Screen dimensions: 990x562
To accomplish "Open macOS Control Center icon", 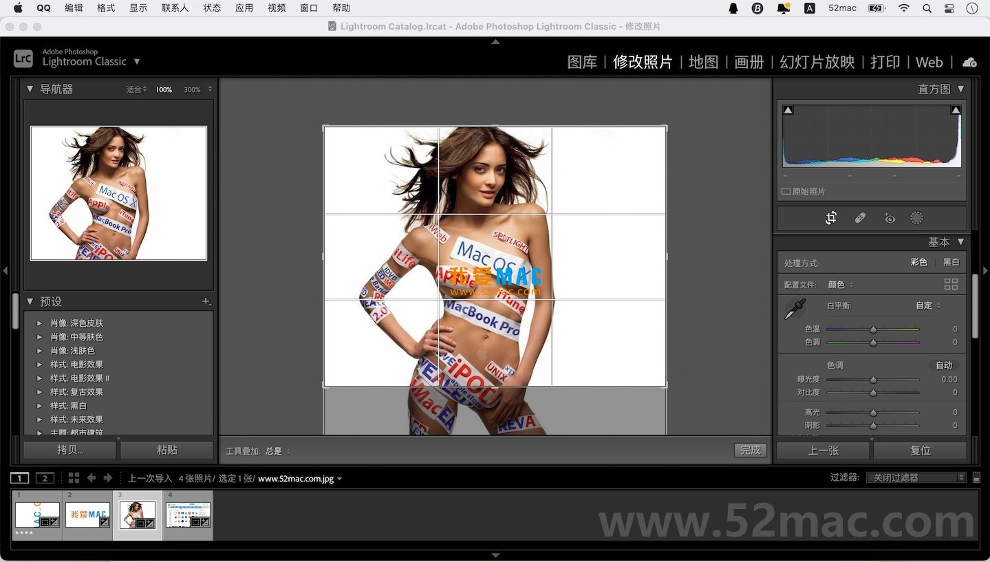I will pyautogui.click(x=949, y=8).
